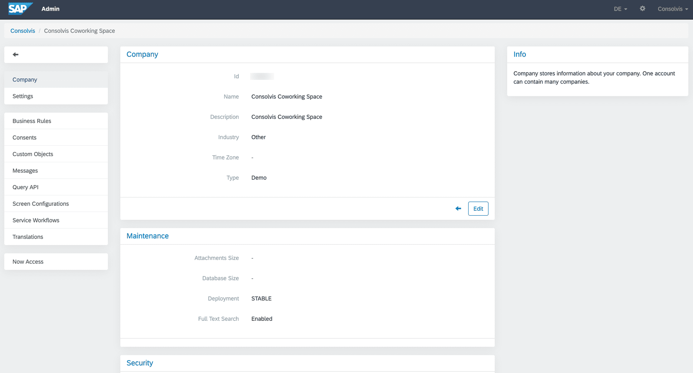Open Query API in the sidebar

pos(56,187)
